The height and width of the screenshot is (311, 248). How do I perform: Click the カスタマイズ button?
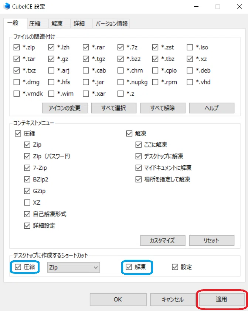(x=163, y=241)
